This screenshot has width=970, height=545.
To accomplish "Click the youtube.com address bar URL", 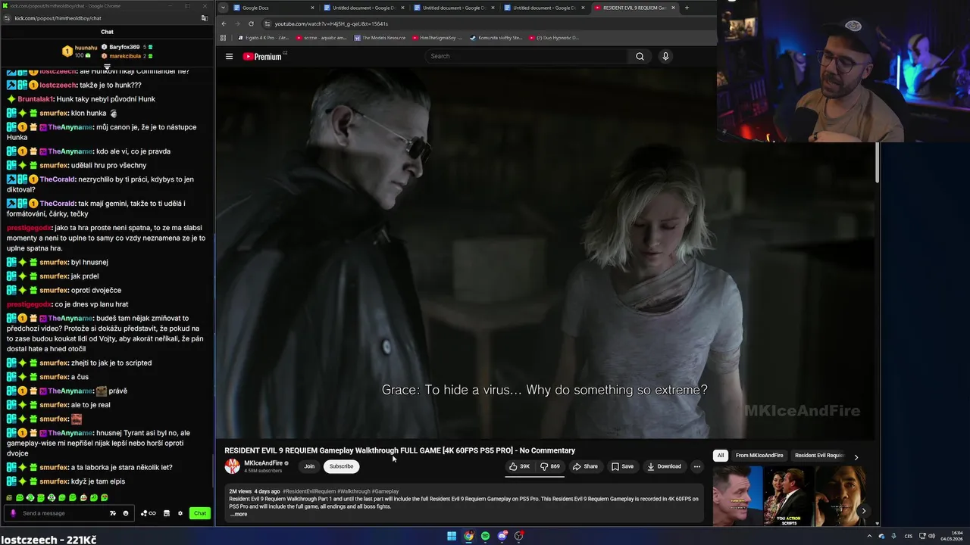I will coord(331,23).
